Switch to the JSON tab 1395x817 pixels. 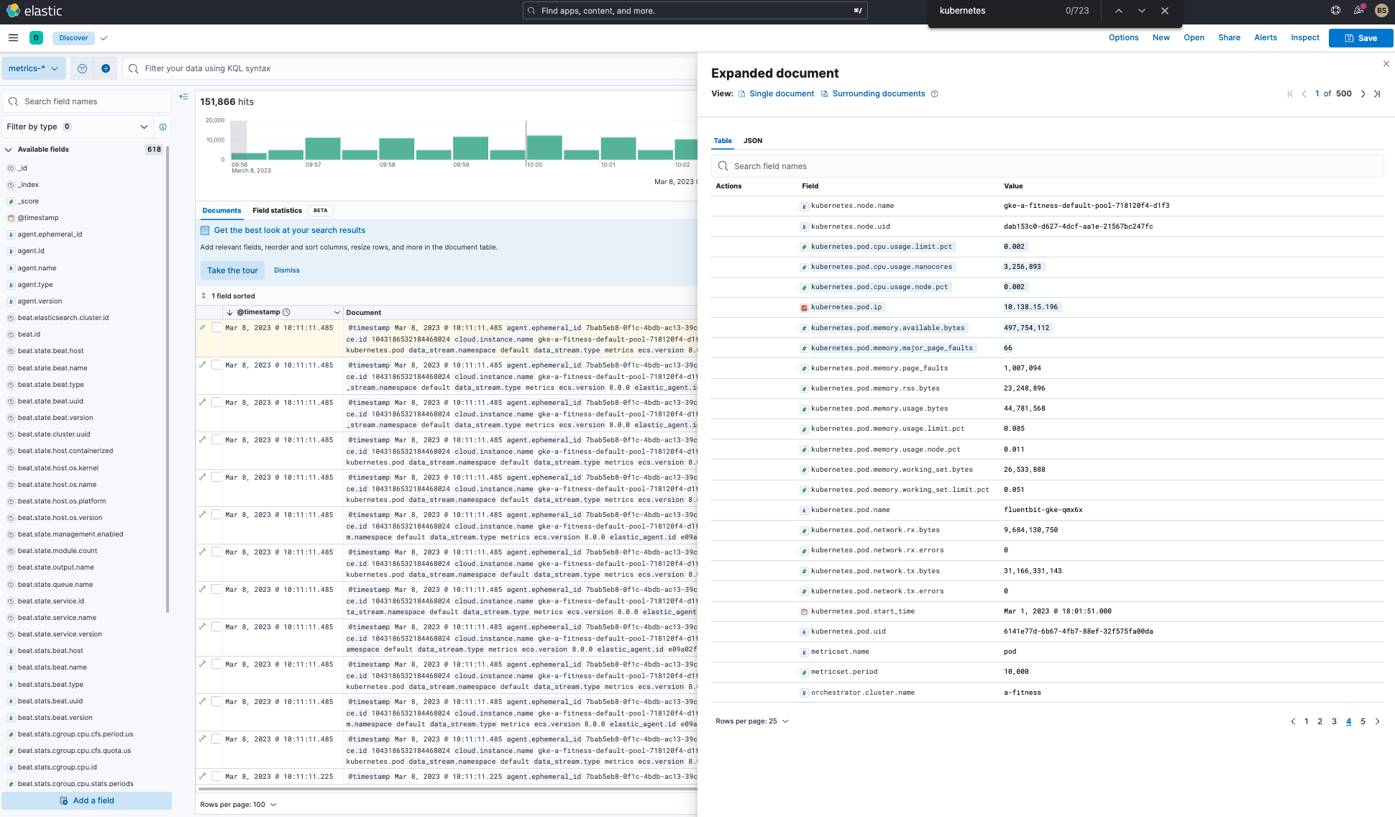click(753, 141)
